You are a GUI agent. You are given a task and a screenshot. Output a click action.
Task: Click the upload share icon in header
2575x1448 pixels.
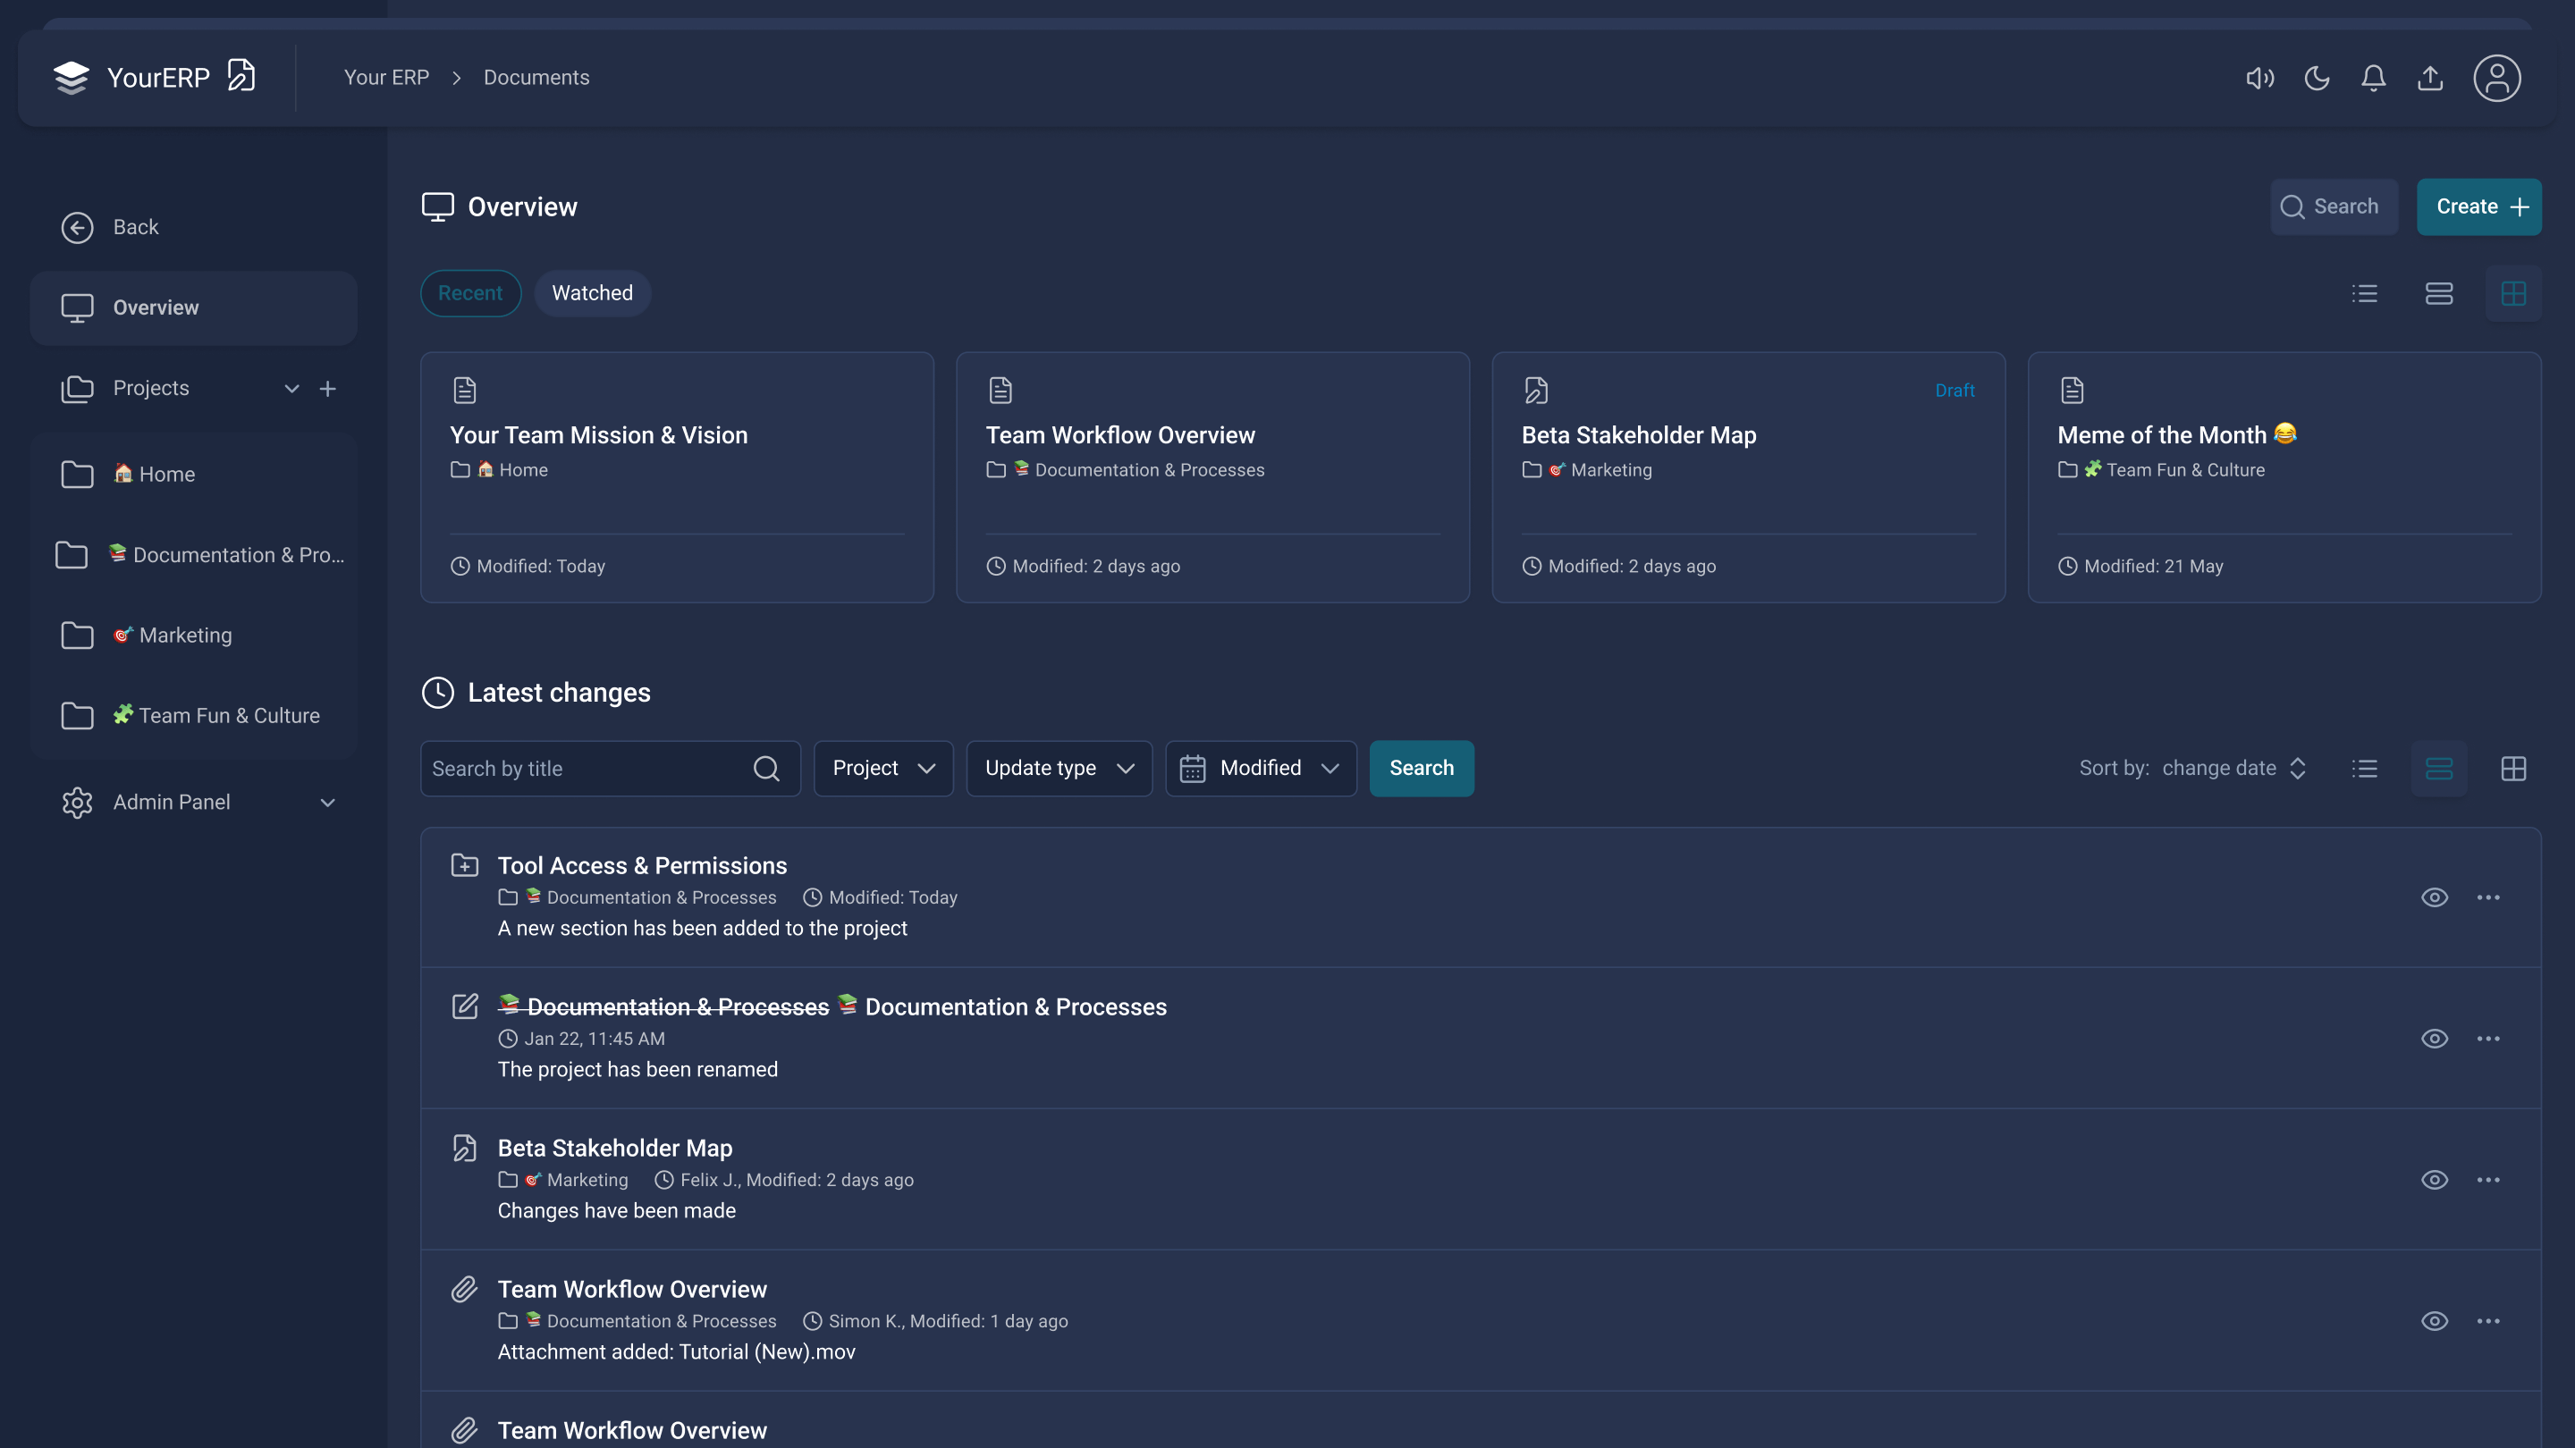[x=2430, y=78]
